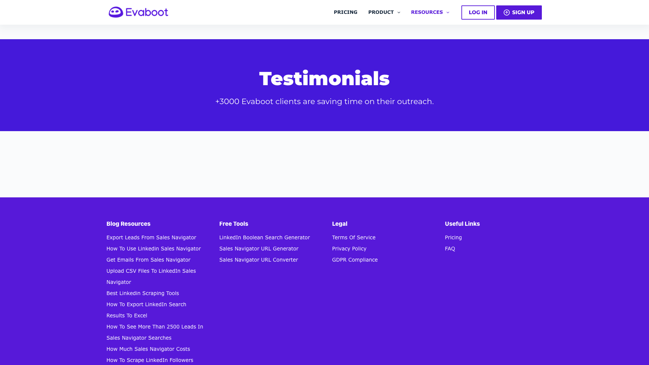View Get Emails From Sales Navigator guide
649x365 pixels.
click(x=148, y=260)
